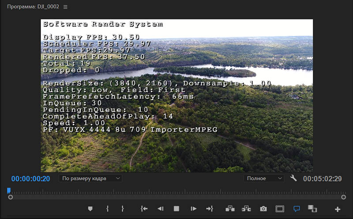353x219 pixels.
Task: Click the video frame in Program Monitor
Action: coord(177,96)
